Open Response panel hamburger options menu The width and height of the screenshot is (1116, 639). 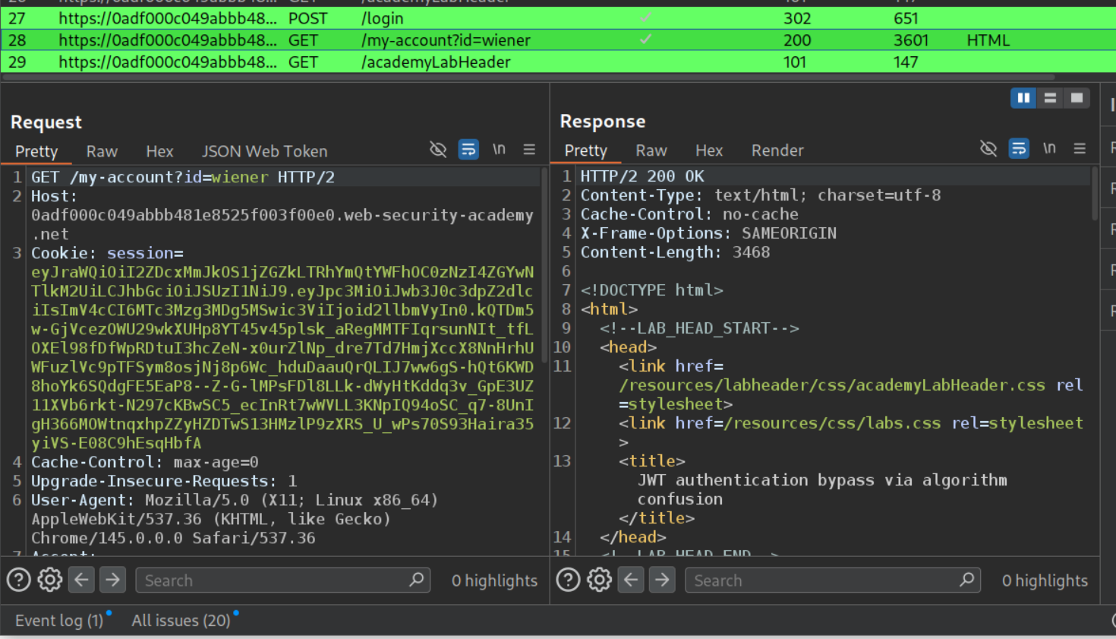coord(1079,149)
